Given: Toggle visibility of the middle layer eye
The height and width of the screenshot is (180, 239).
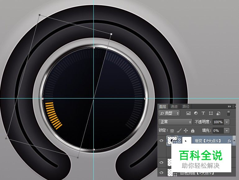Looking at the screenshot, I should pyautogui.click(x=161, y=162).
